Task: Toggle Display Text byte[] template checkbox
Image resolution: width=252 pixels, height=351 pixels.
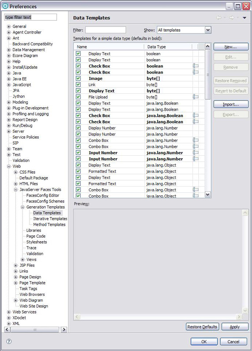Action: click(78, 91)
